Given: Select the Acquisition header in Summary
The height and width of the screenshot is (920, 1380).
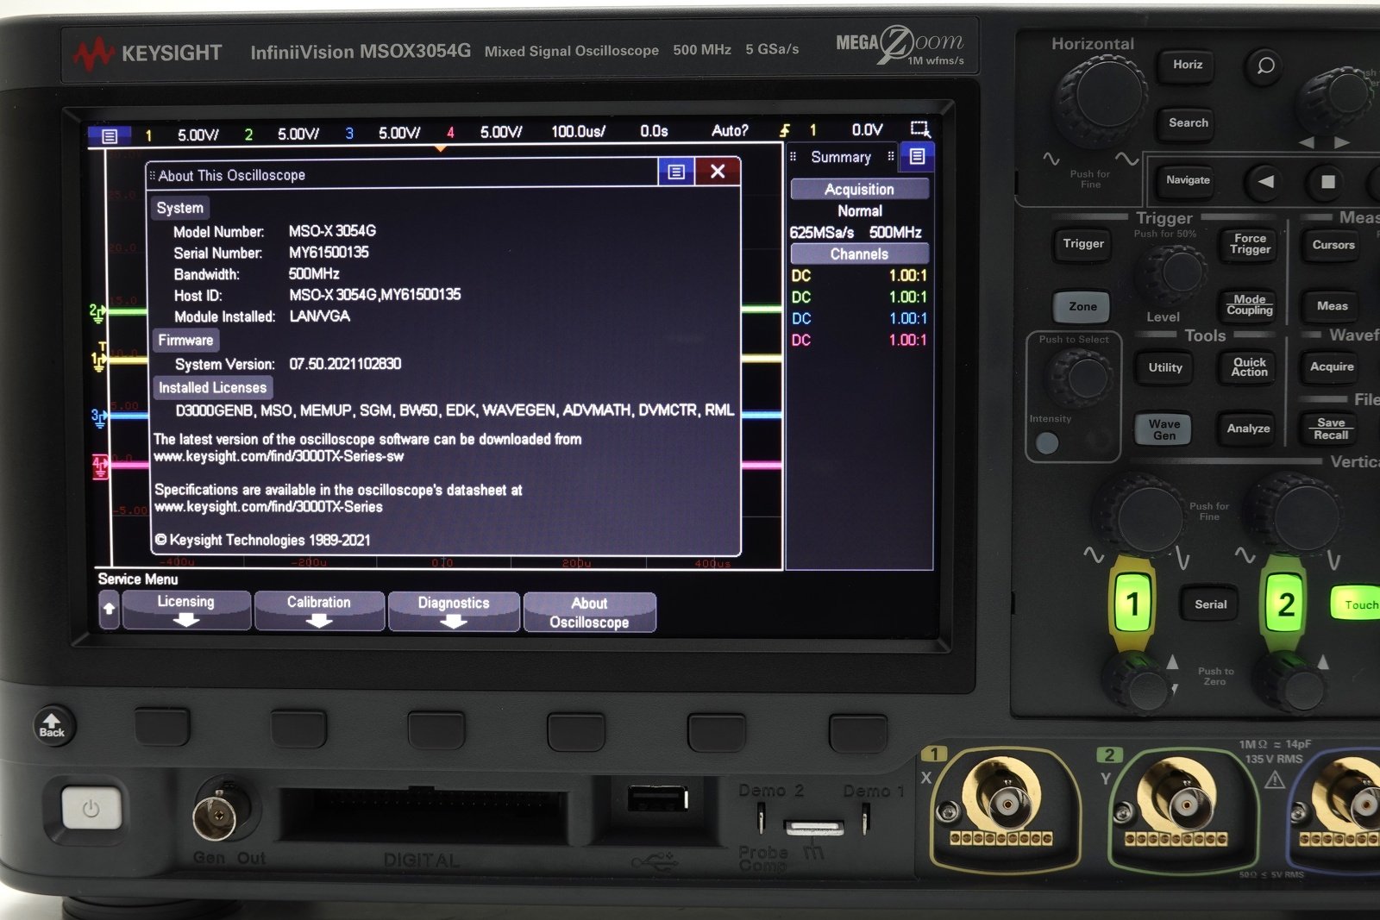Looking at the screenshot, I should 859,189.
